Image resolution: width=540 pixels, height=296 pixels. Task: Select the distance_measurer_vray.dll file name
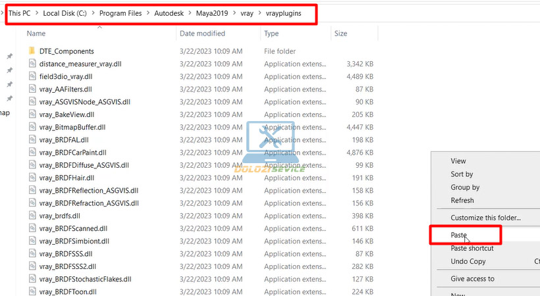point(80,64)
